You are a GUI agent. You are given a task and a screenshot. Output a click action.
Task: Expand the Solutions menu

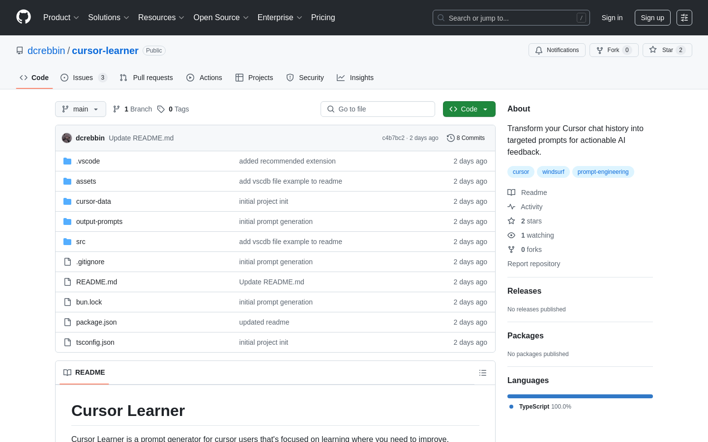[109, 18]
